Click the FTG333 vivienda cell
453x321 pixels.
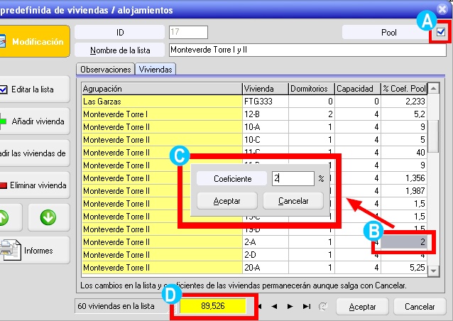pyautogui.click(x=266, y=102)
